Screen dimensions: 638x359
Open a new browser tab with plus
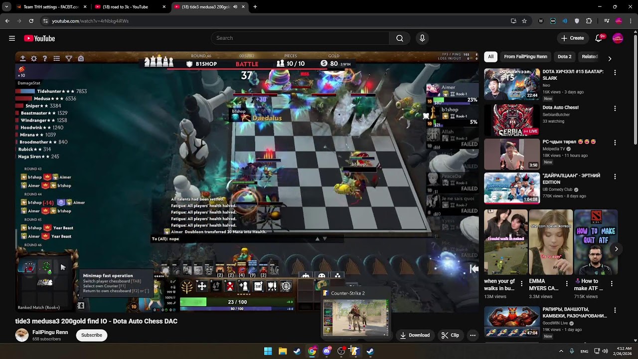point(255,7)
